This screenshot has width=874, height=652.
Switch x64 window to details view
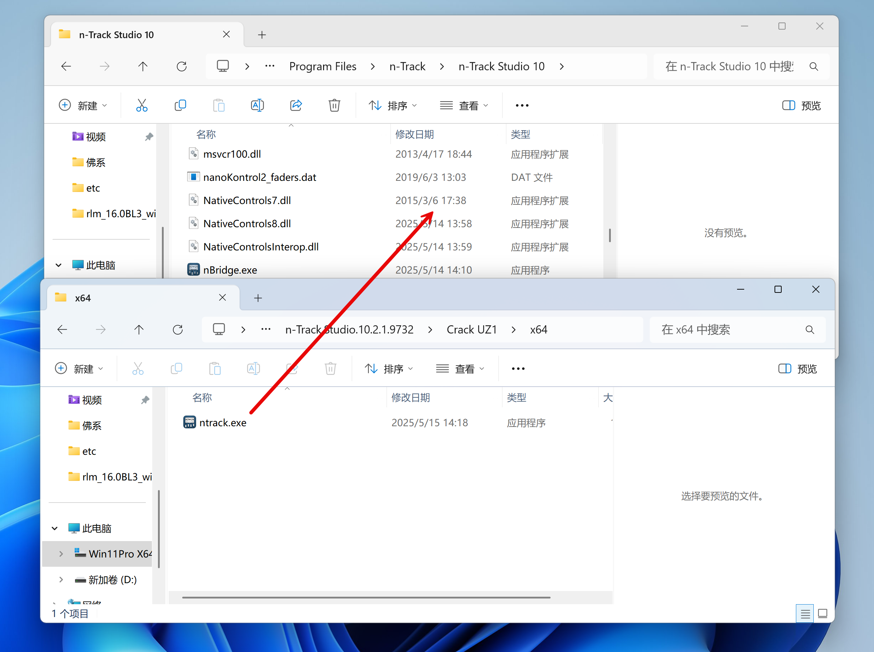(x=805, y=614)
